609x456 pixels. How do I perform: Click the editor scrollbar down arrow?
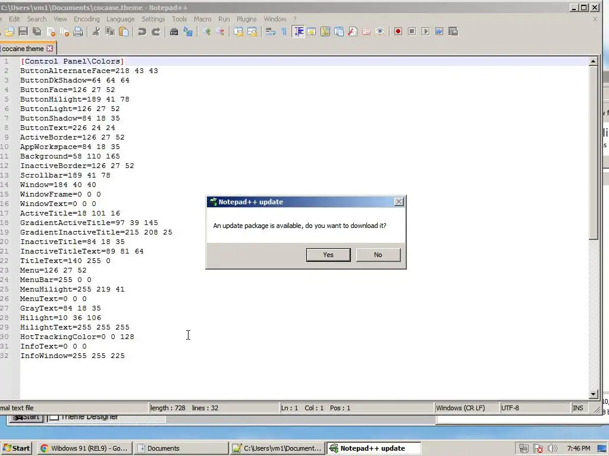click(x=593, y=394)
